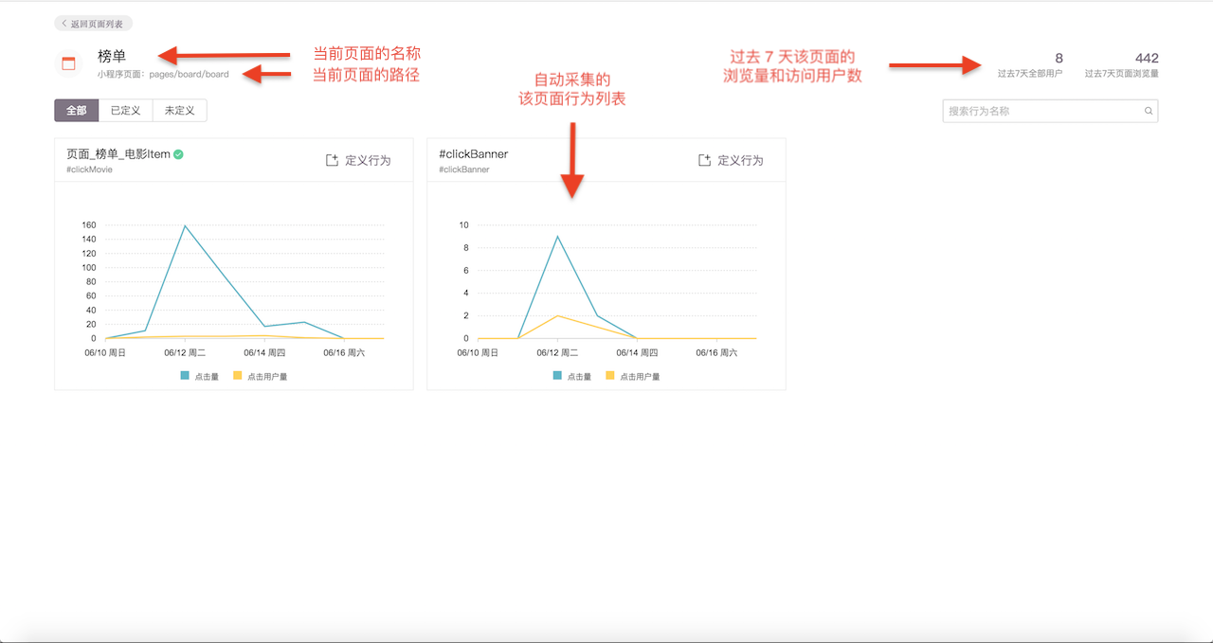
Task: Click the 8 users statistic for the past 7 days
Action: click(1059, 59)
